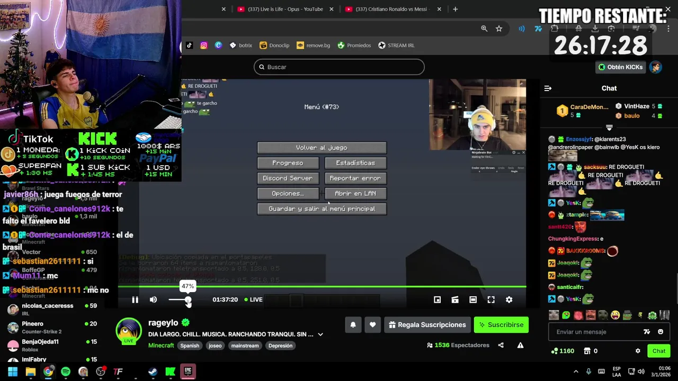
Task: Pause the Kick stream playback
Action: 135,300
